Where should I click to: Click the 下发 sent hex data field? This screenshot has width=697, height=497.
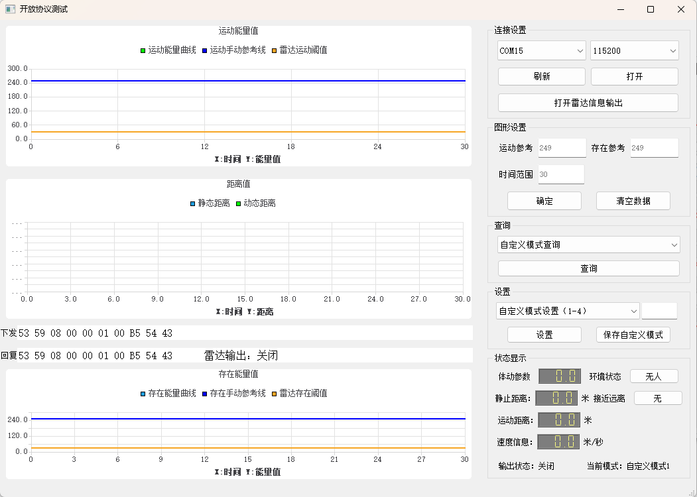point(245,333)
